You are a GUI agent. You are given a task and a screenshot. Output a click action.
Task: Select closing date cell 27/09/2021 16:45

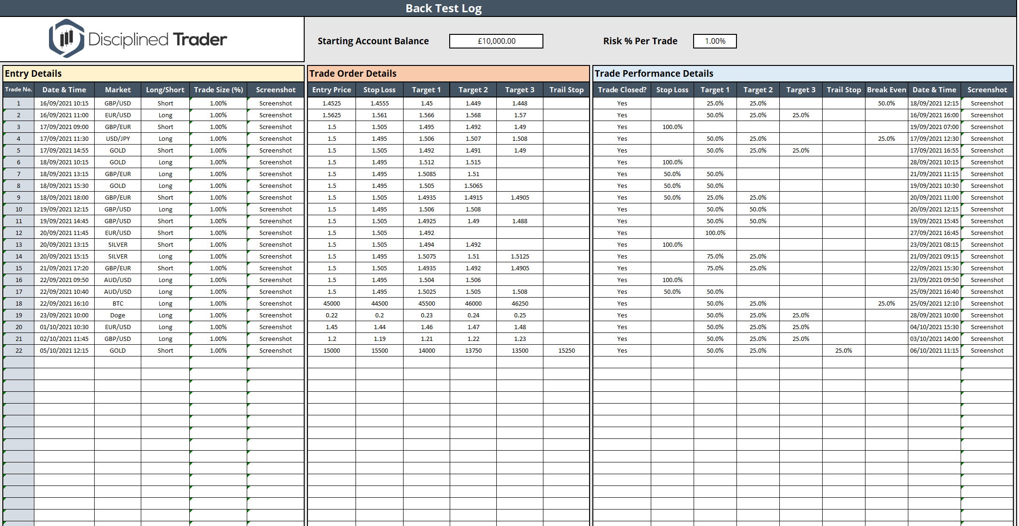click(934, 233)
